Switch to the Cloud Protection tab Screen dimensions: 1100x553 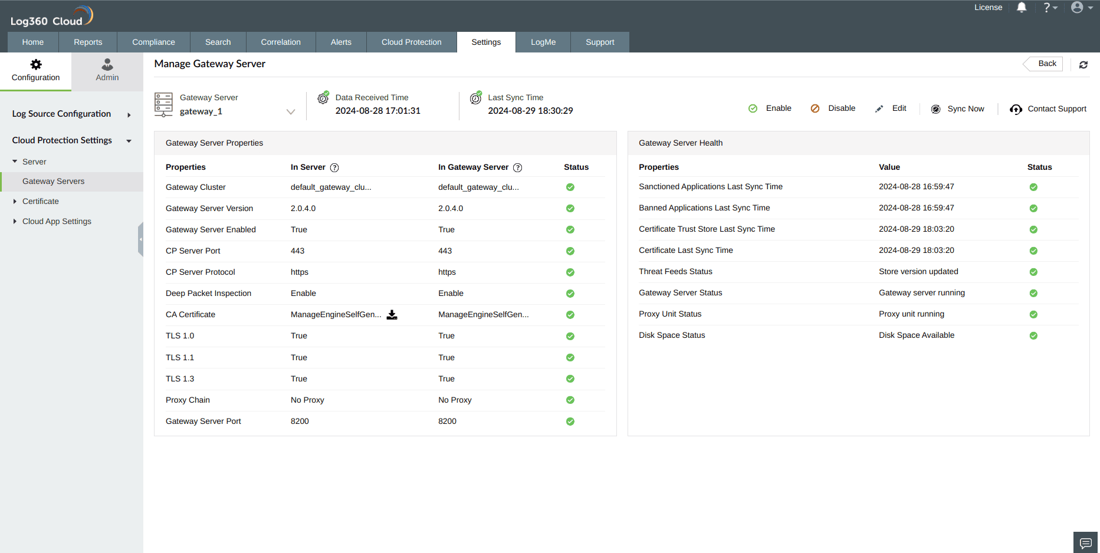click(x=411, y=42)
